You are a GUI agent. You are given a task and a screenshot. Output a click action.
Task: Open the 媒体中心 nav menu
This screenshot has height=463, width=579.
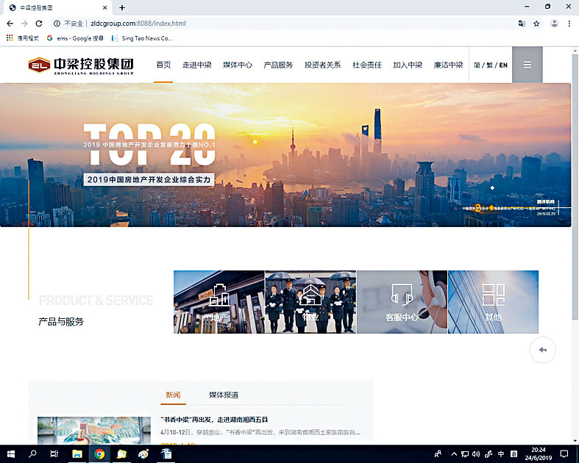click(238, 65)
